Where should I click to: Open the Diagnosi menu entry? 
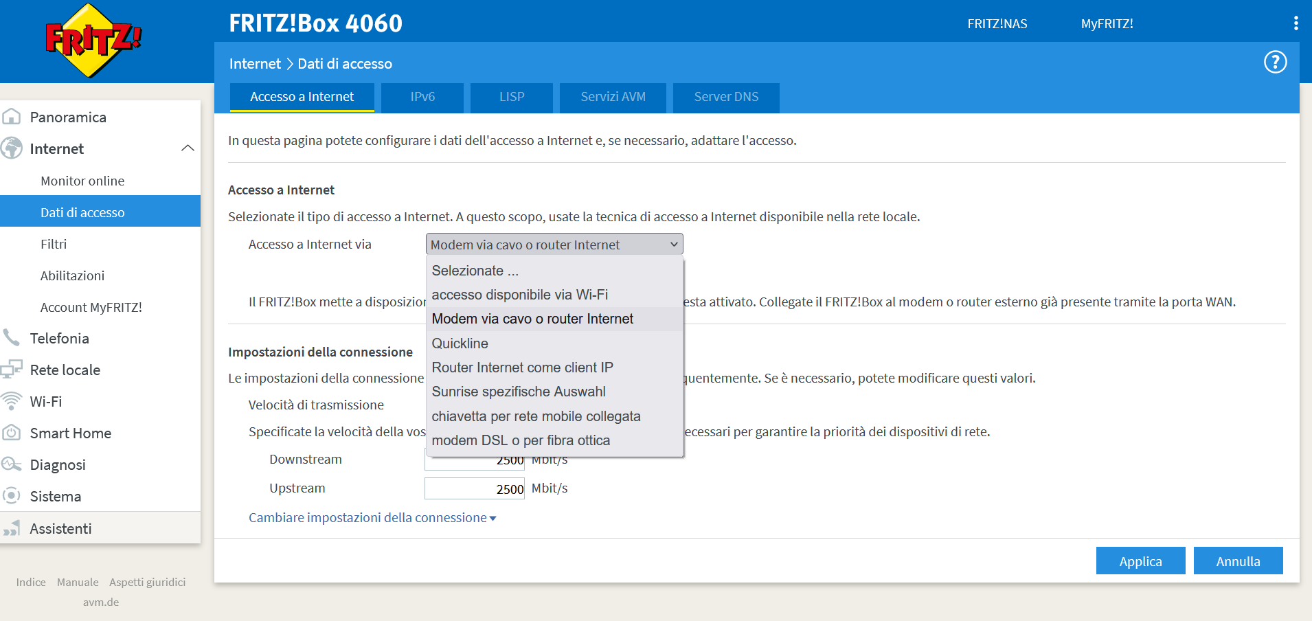[100, 464]
